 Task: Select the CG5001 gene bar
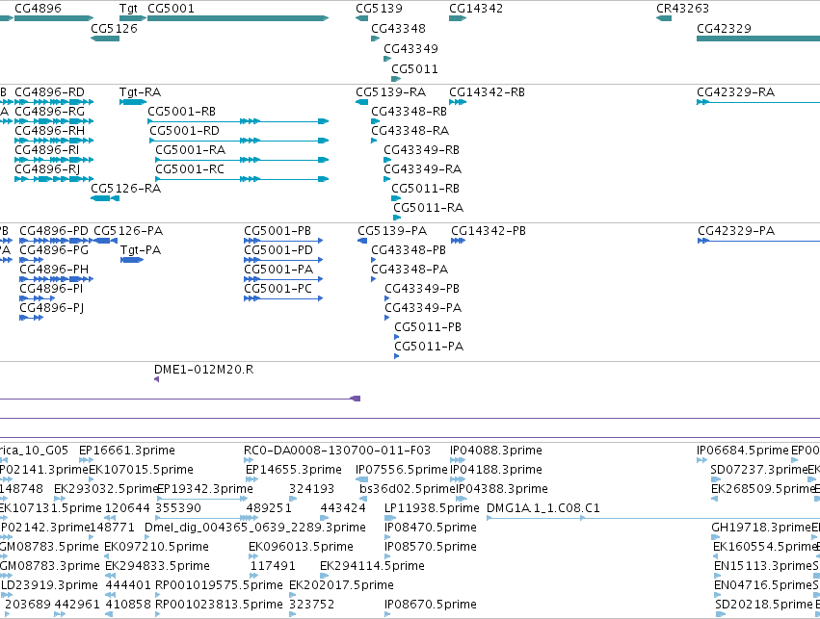[238, 18]
